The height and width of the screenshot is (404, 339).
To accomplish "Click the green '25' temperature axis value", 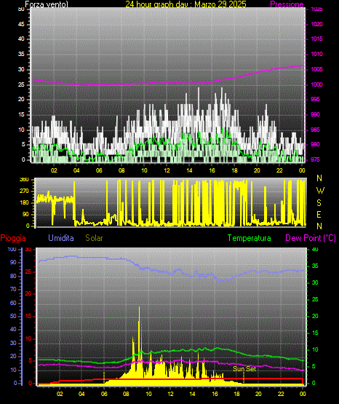I will (315, 299).
